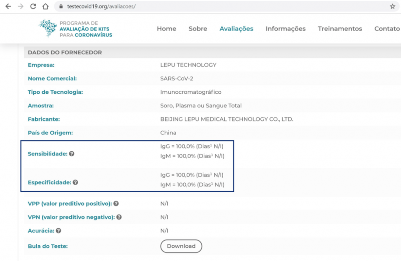Click the DADOS DO FORNECEDOR header
The width and height of the screenshot is (401, 261).
(x=65, y=52)
